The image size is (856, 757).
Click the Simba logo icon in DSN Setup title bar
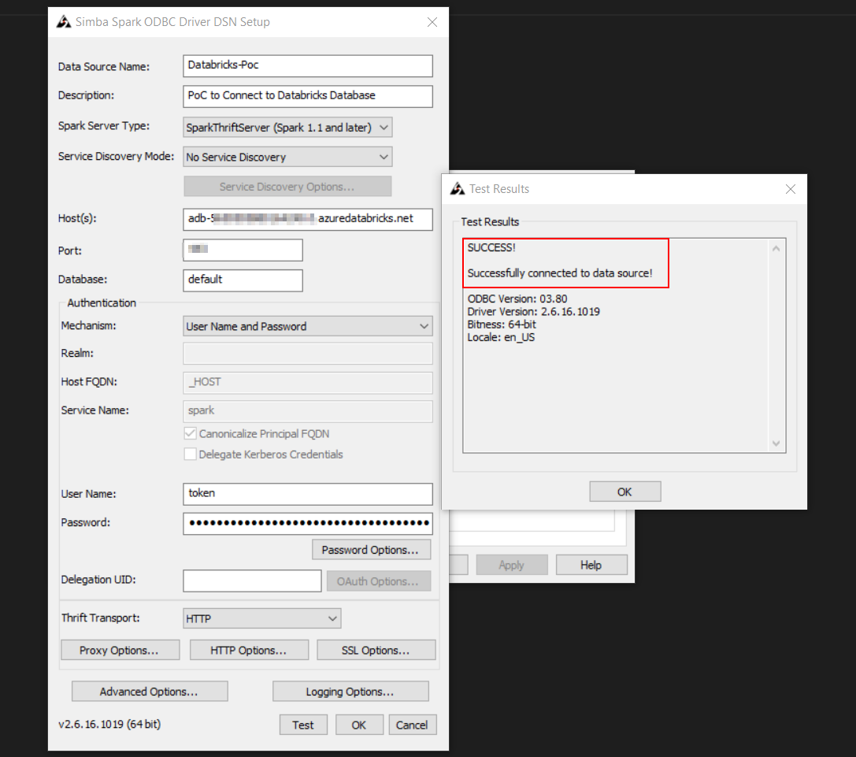64,22
